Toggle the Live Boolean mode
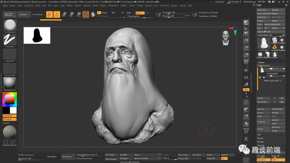The height and width of the screenshot is (163, 290). pyautogui.click(x=37, y=14)
